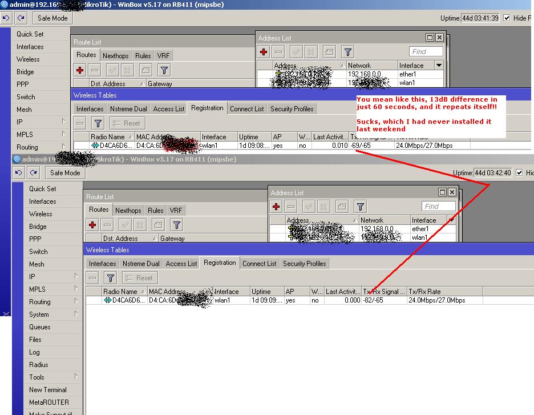Screen dimensions: 534x415
Task: Remove route with minus in upper Route List
Action: (x=95, y=70)
